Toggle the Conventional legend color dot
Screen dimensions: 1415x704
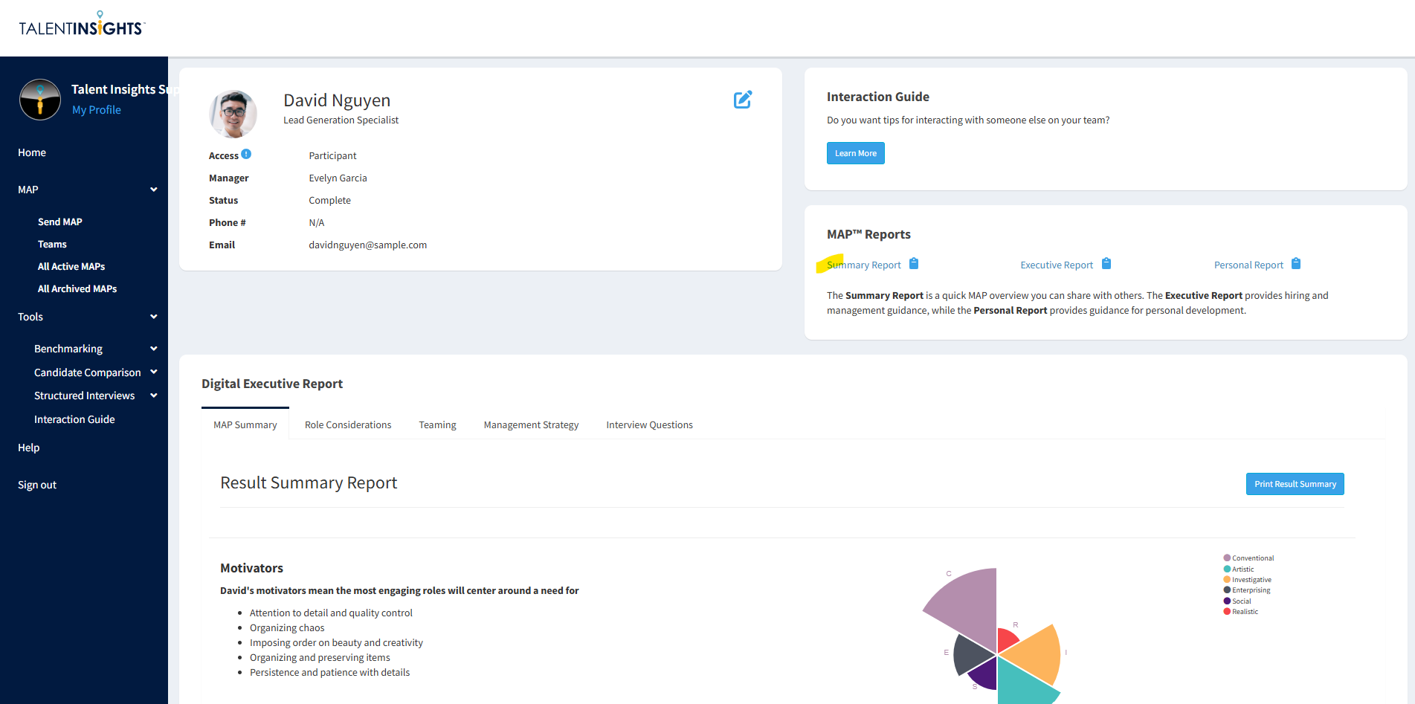[x=1227, y=558]
